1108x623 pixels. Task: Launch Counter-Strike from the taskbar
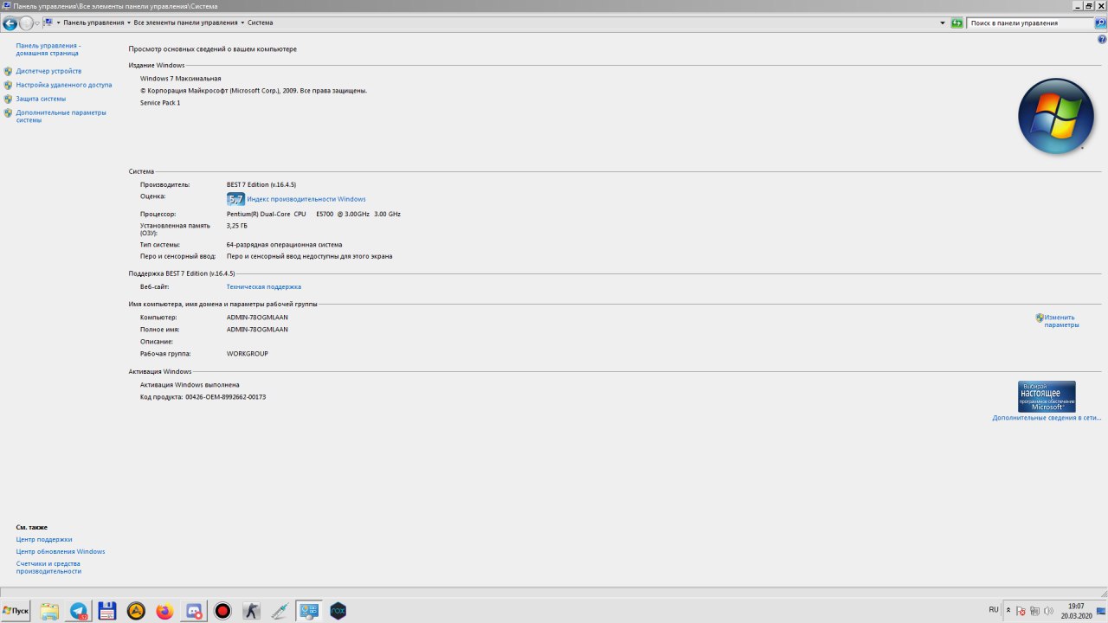point(251,611)
